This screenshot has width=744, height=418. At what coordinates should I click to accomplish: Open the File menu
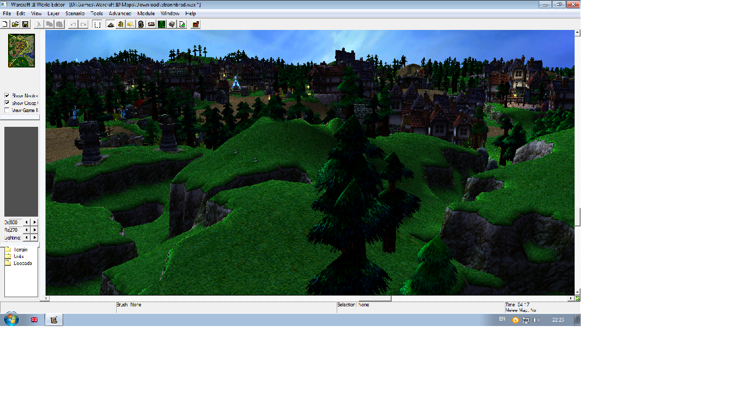pos(7,14)
